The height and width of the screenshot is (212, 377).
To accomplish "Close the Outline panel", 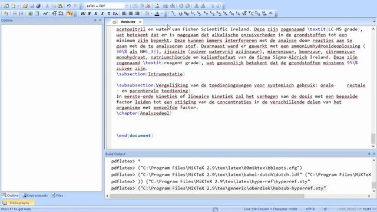I will coord(100,21).
